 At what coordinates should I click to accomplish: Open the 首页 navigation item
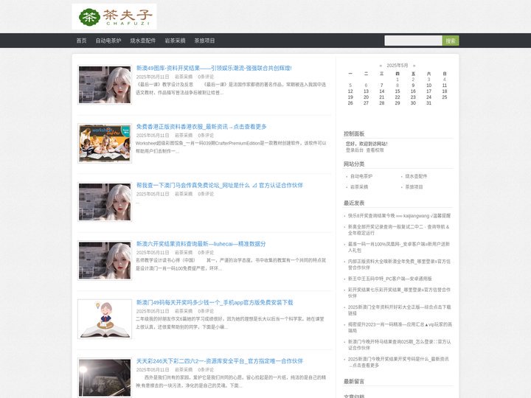point(81,41)
